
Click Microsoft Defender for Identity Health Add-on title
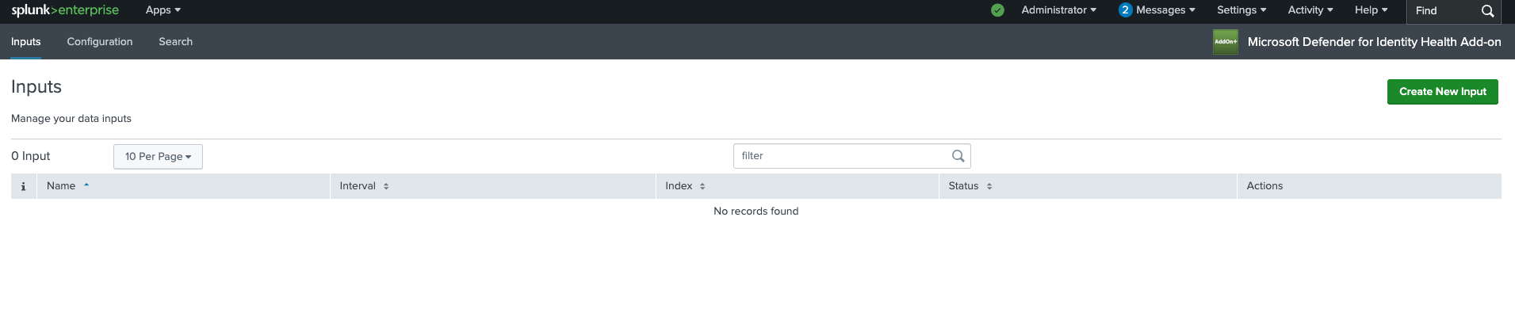click(1374, 42)
